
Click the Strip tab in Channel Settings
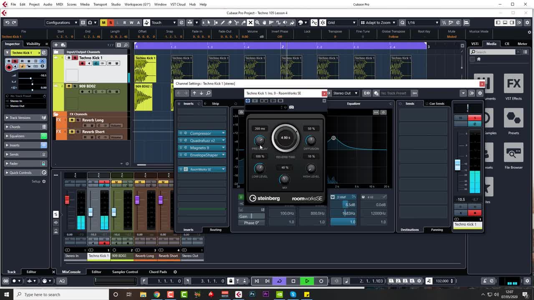[215, 103]
